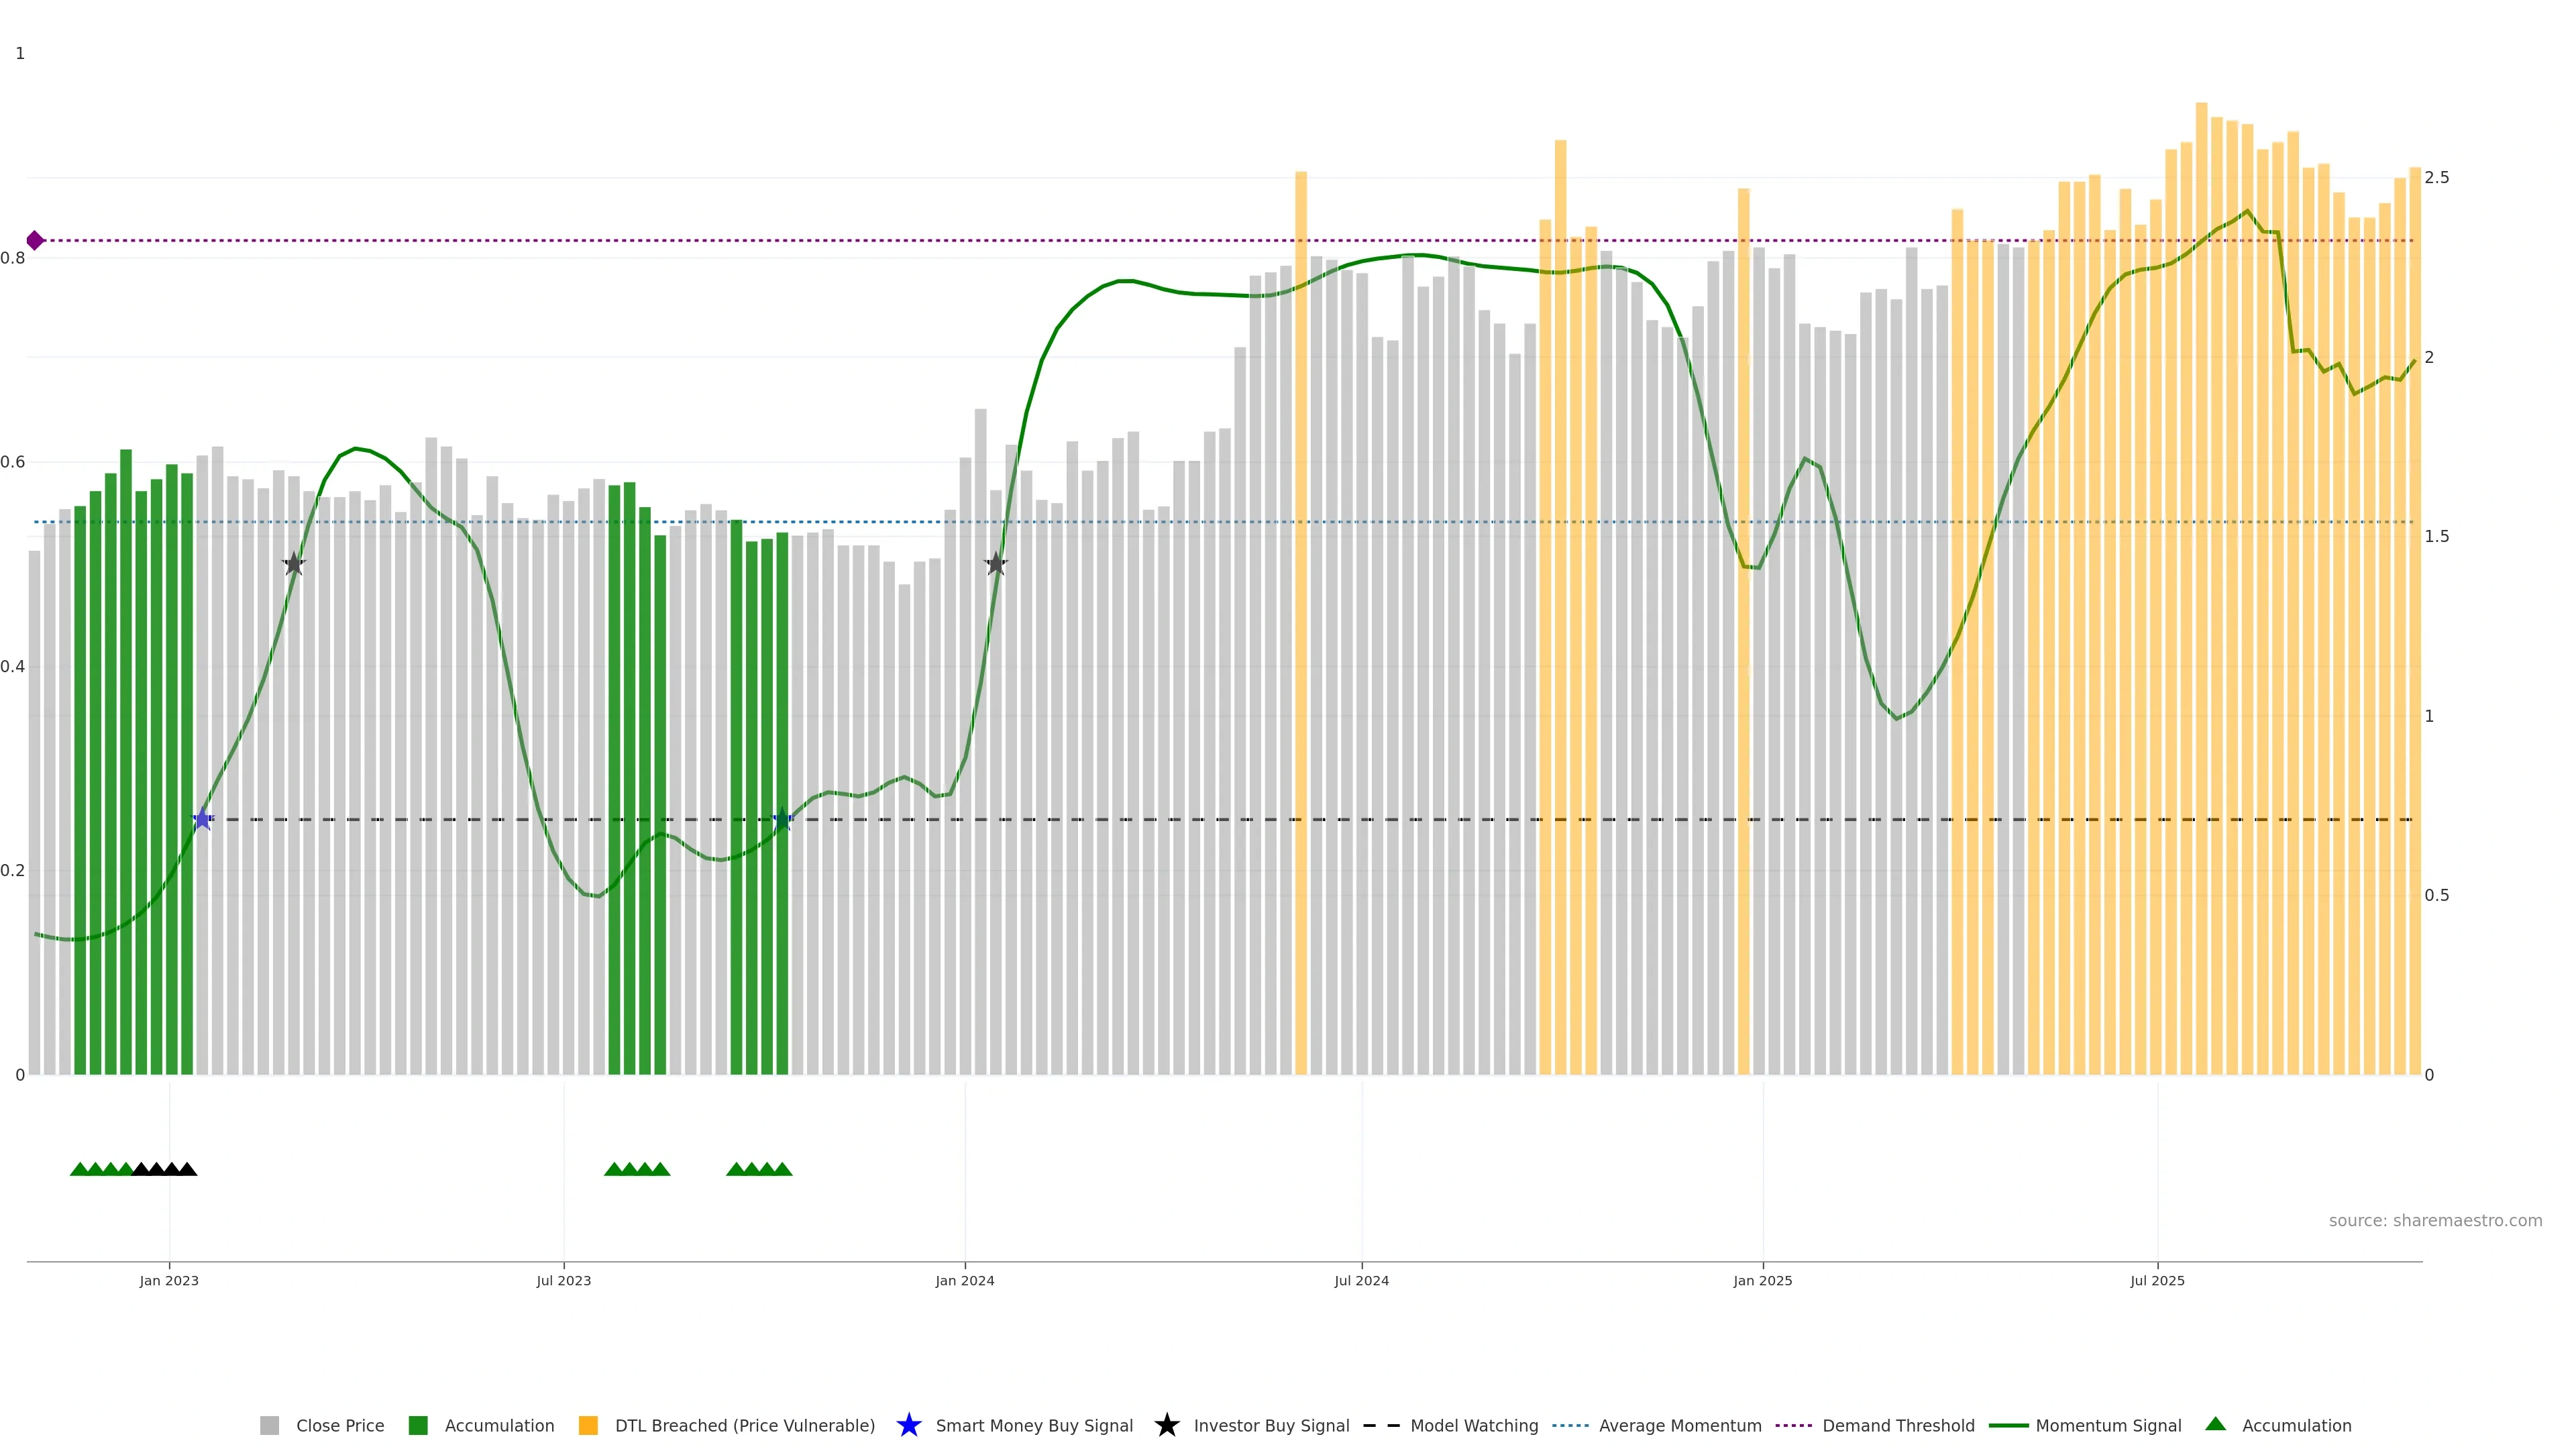2576x1449 pixels.
Task: Click the Jul 2024 axis label
Action: (x=1361, y=1281)
